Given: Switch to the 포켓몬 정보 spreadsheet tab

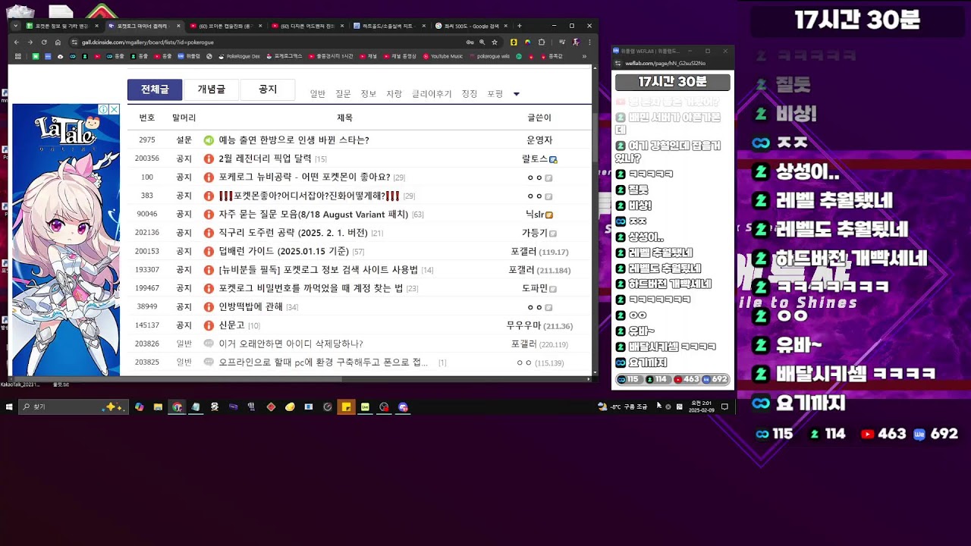Looking at the screenshot, I should coord(62,26).
